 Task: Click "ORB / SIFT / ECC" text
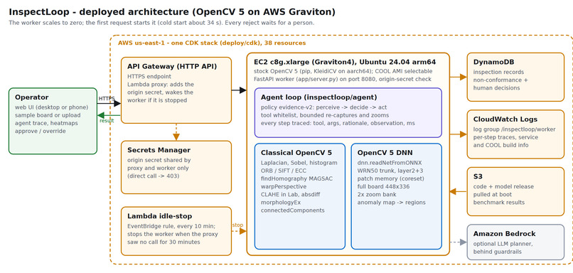[284, 171]
